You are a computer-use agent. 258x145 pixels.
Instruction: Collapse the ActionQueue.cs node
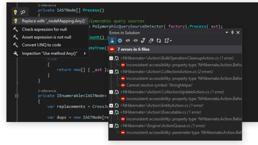click(111, 126)
